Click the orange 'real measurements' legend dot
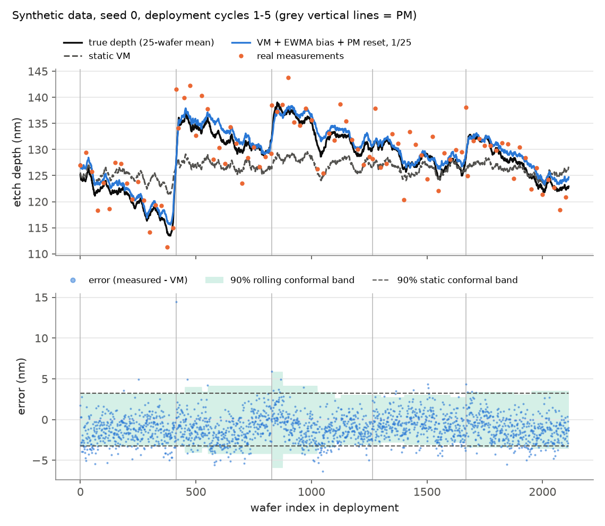 pos(241,56)
